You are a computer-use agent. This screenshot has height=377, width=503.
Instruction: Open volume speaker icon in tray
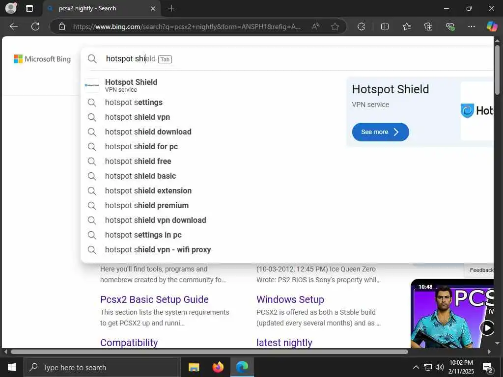[440, 367]
